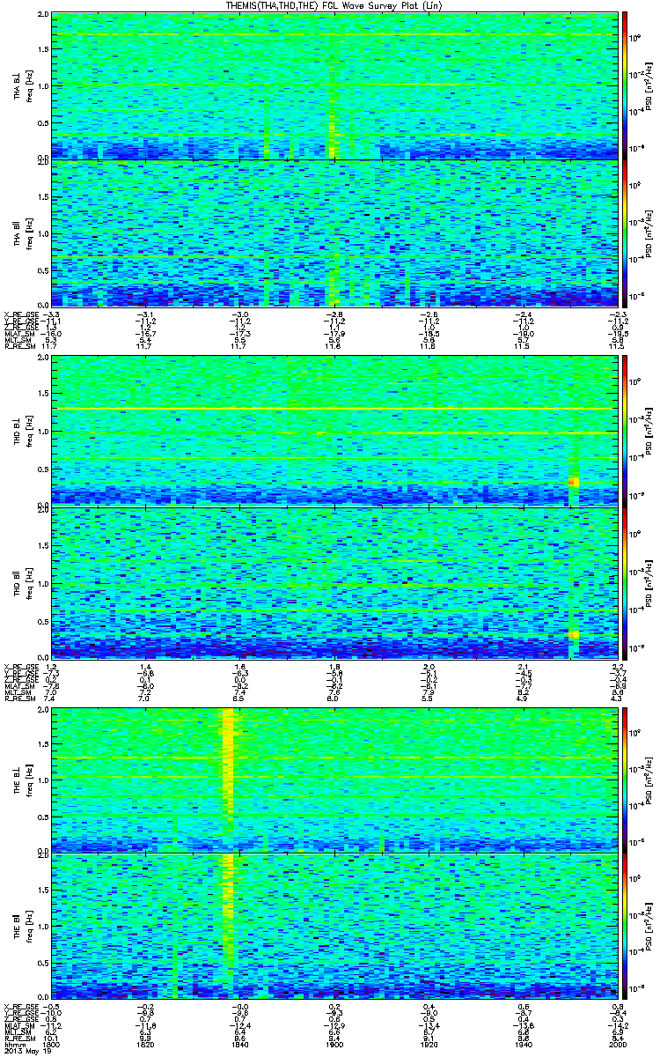
Task: Click the 'THA BII freq [Hz]' axis label
Action: 23,233
